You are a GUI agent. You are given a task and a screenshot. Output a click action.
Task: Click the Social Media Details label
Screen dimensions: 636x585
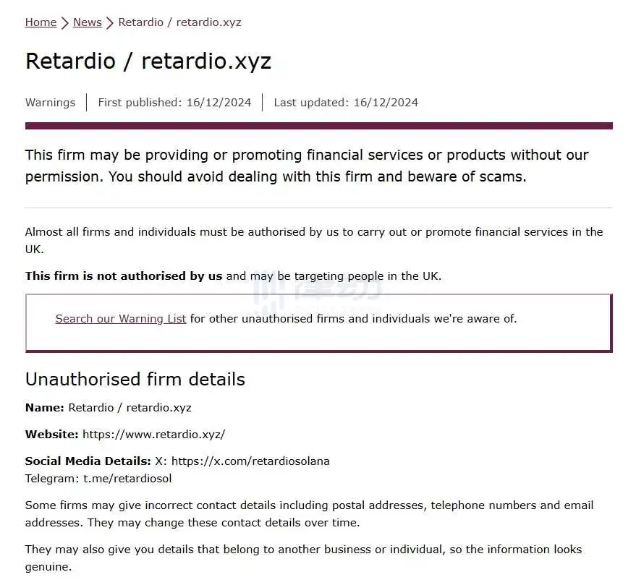88,461
